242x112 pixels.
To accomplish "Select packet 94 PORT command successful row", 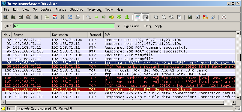I will tap(119, 48).
